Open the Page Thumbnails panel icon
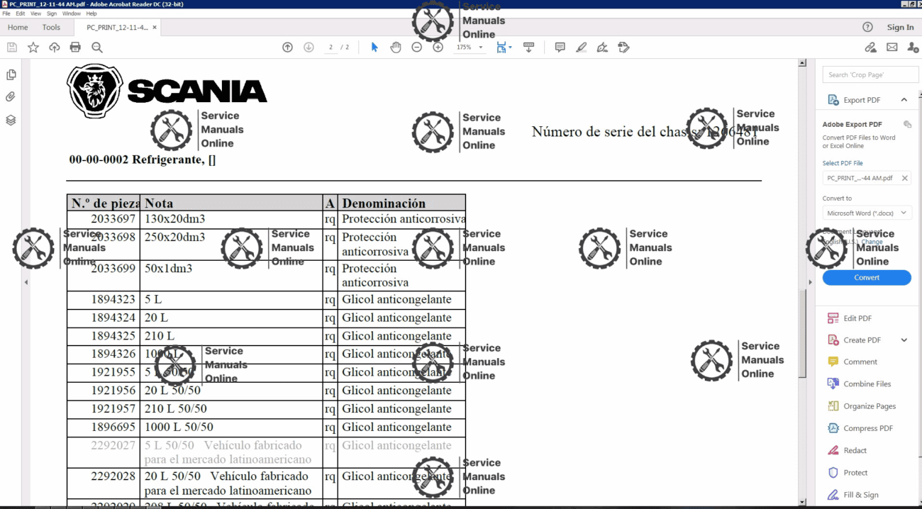The width and height of the screenshot is (922, 509). tap(11, 74)
